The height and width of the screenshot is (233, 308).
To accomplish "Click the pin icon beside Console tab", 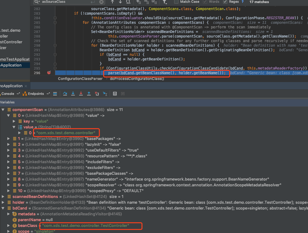I will point(18,94).
